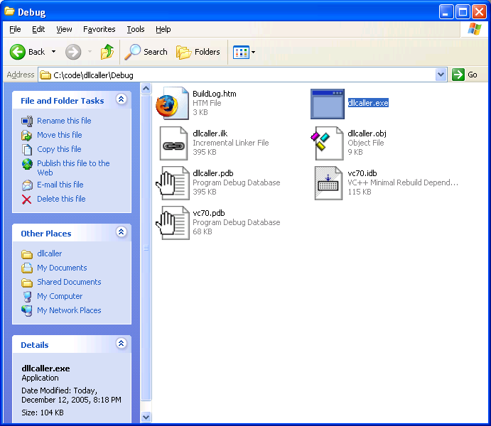Click the dllcaller.pdb file name
Screen dimensions: 491x426
[x=213, y=173]
